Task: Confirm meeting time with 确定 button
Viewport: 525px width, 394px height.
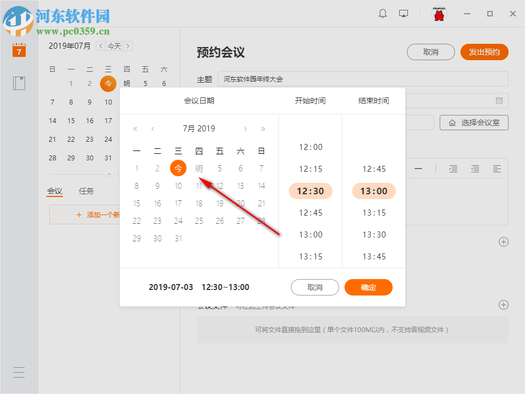Action: [368, 287]
